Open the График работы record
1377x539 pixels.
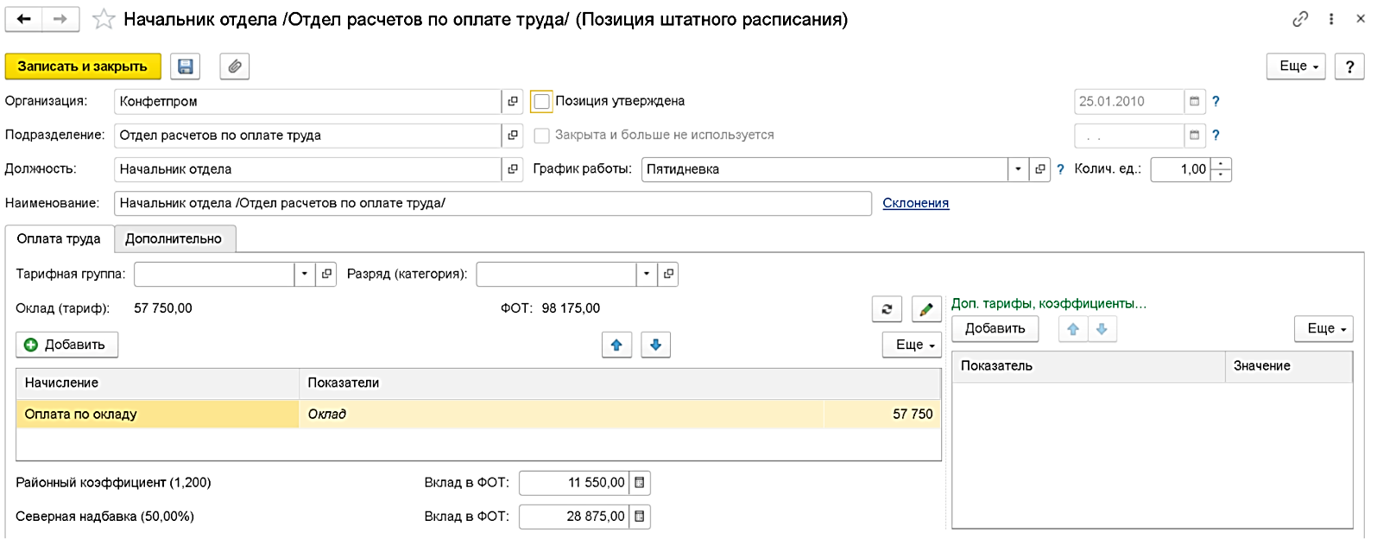[x=1040, y=169]
